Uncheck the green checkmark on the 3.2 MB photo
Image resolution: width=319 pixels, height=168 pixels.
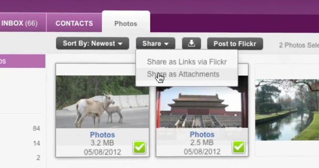coord(140,147)
